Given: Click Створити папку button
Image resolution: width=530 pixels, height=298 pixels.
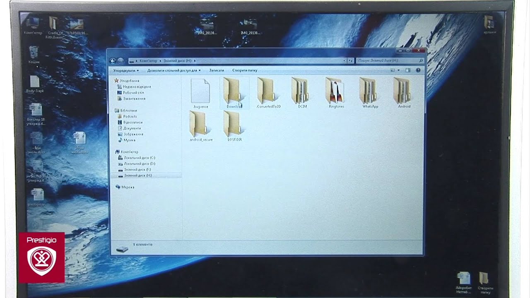Looking at the screenshot, I should [x=245, y=70].
